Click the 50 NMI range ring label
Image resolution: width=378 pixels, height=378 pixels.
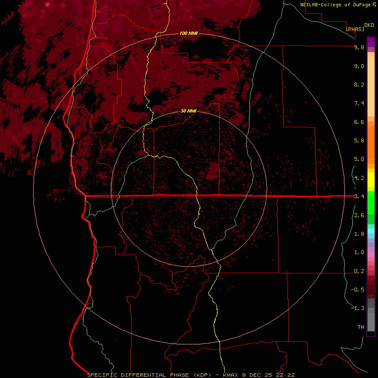point(189,111)
